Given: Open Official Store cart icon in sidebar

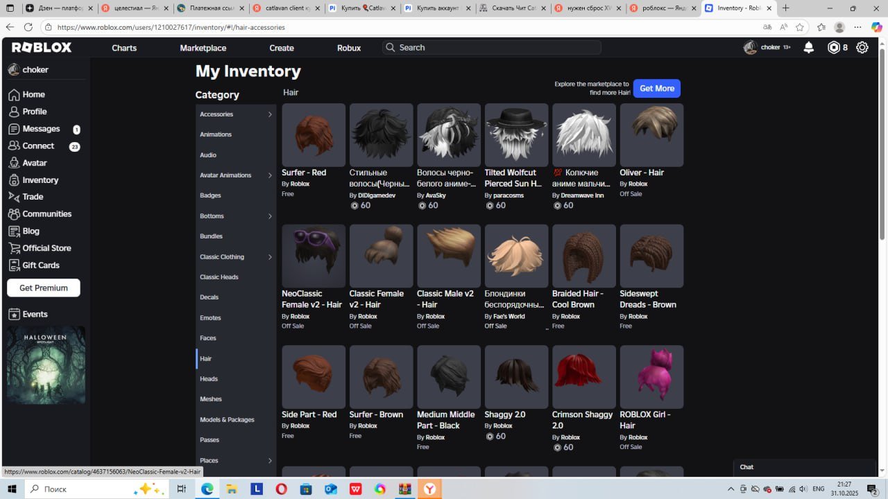Looking at the screenshot, I should coord(14,248).
